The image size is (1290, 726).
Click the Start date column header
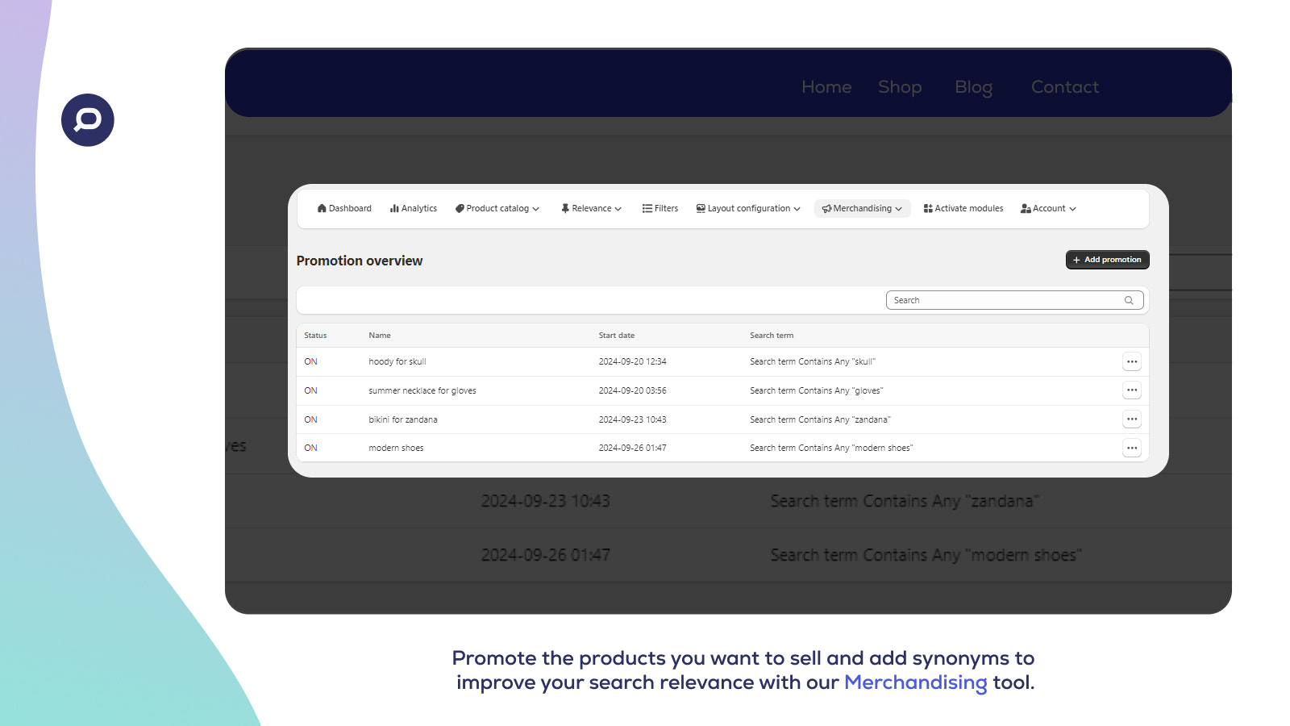click(x=617, y=336)
